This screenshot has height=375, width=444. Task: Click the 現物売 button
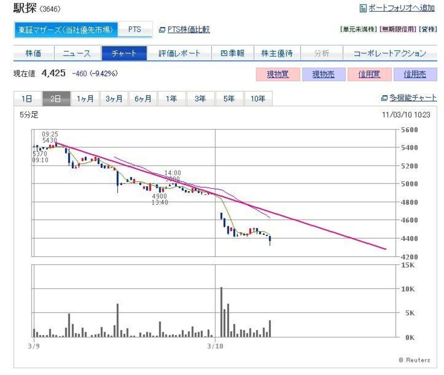click(x=323, y=74)
